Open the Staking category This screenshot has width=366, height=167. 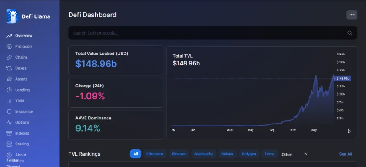[22, 144]
